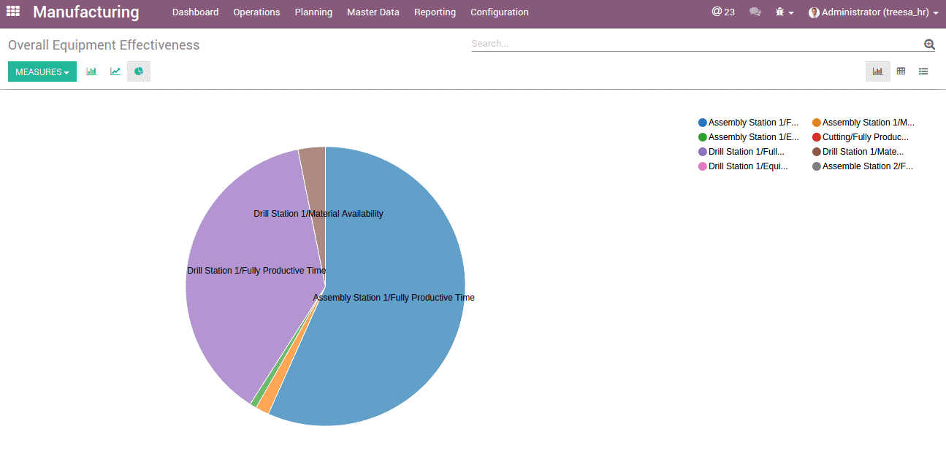Switch to pivot table view
This screenshot has width=946, height=475.
[x=901, y=72]
